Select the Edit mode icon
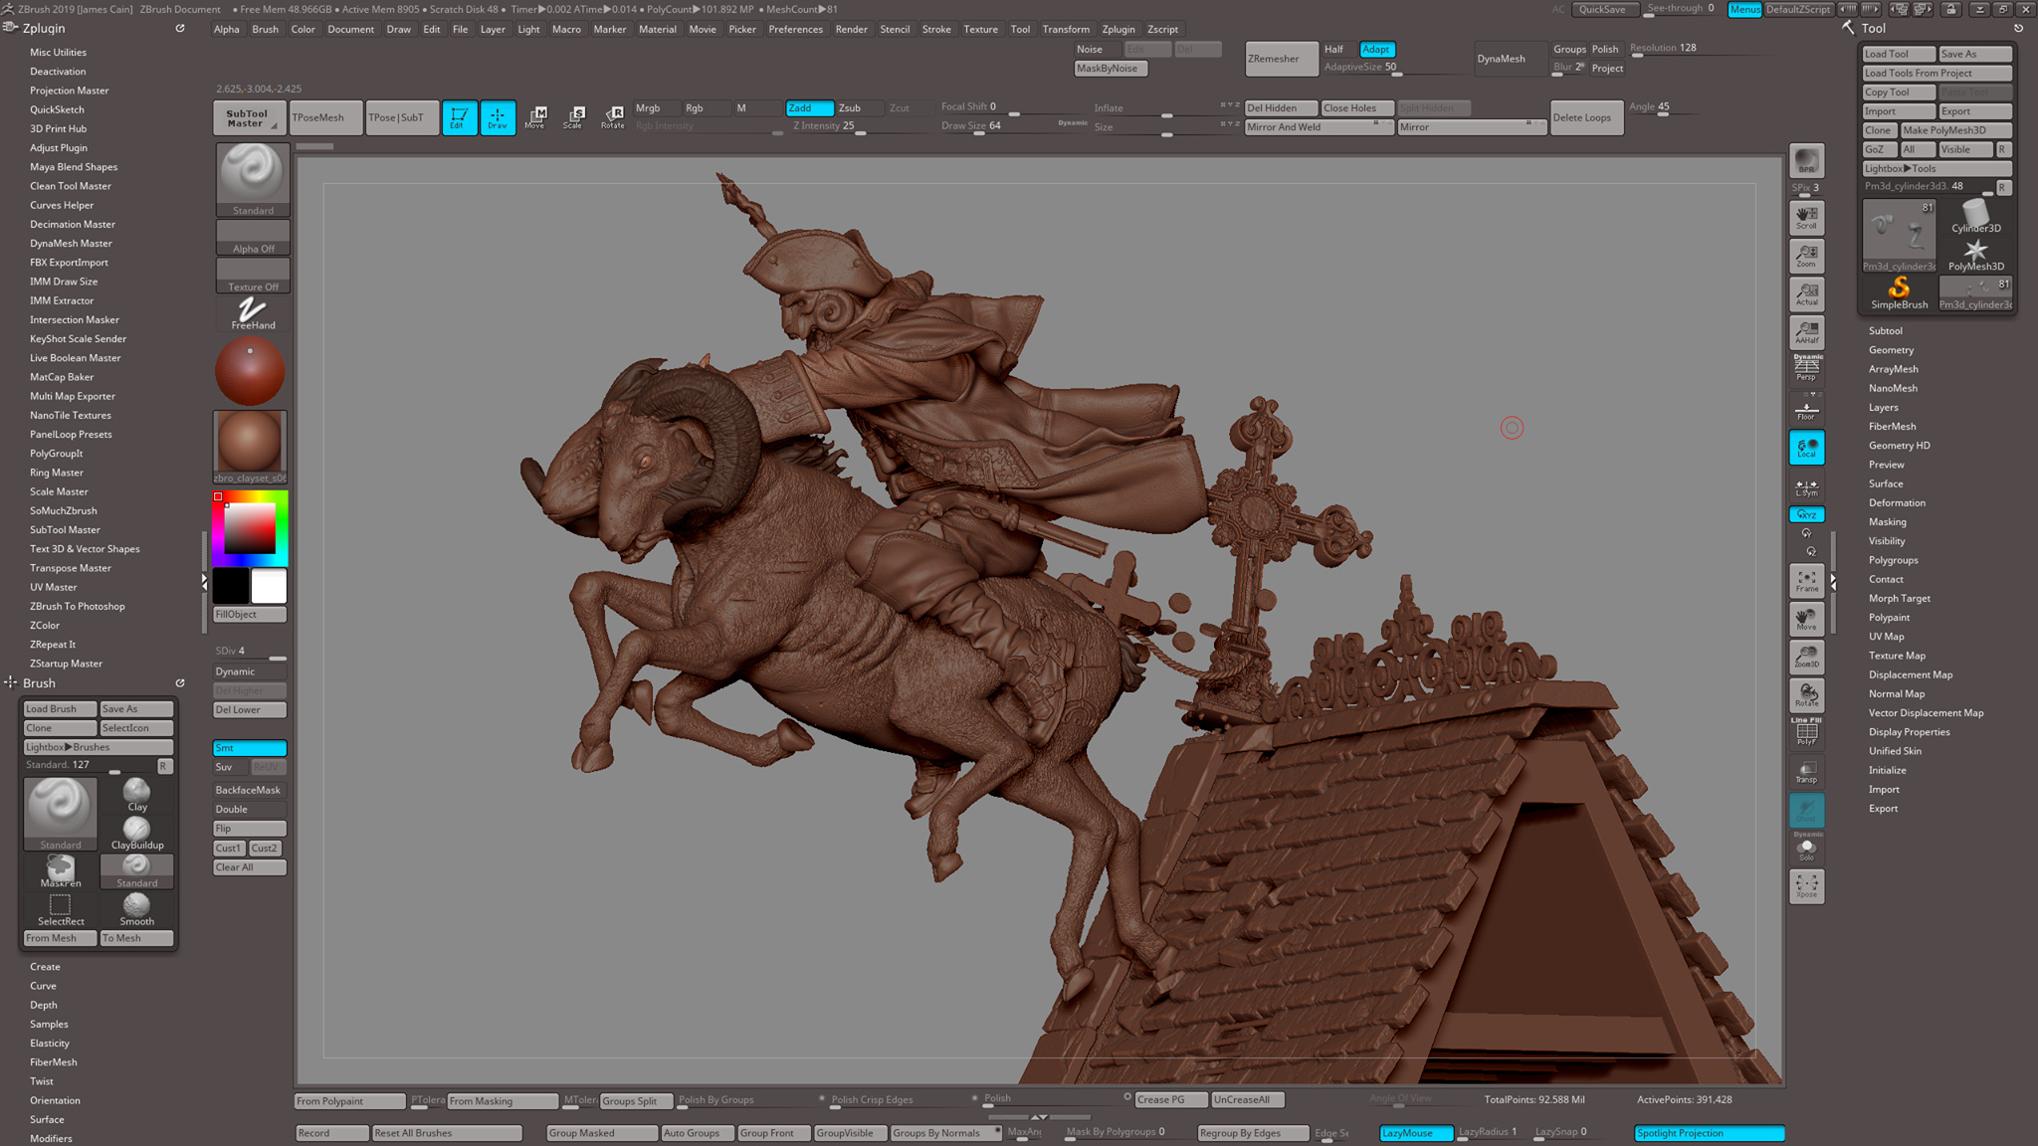Screen dimensions: 2038x1146 pos(459,117)
